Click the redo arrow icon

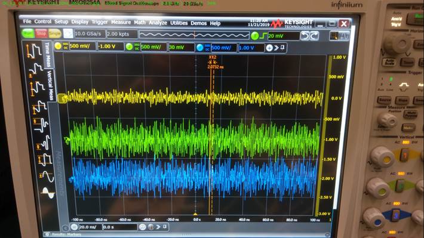click(x=314, y=36)
